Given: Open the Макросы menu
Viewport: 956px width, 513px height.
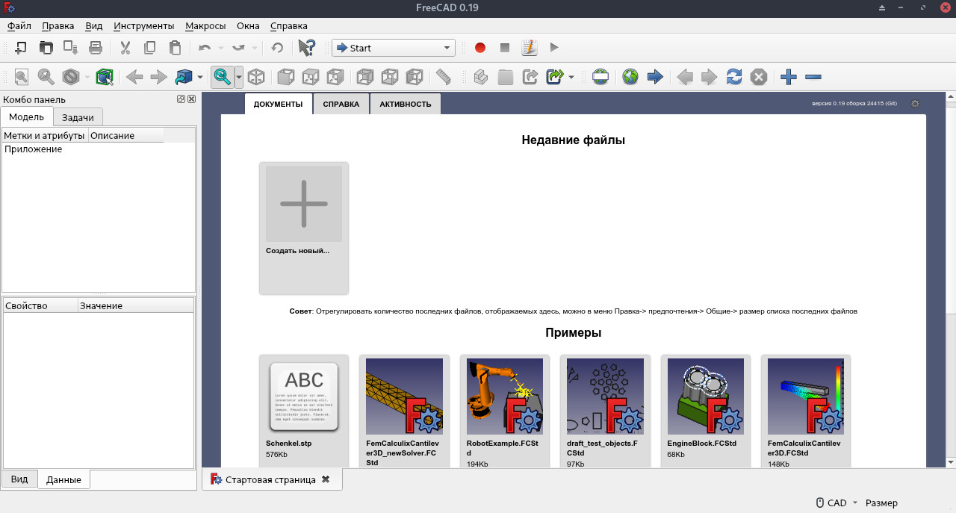Looking at the screenshot, I should 205,25.
